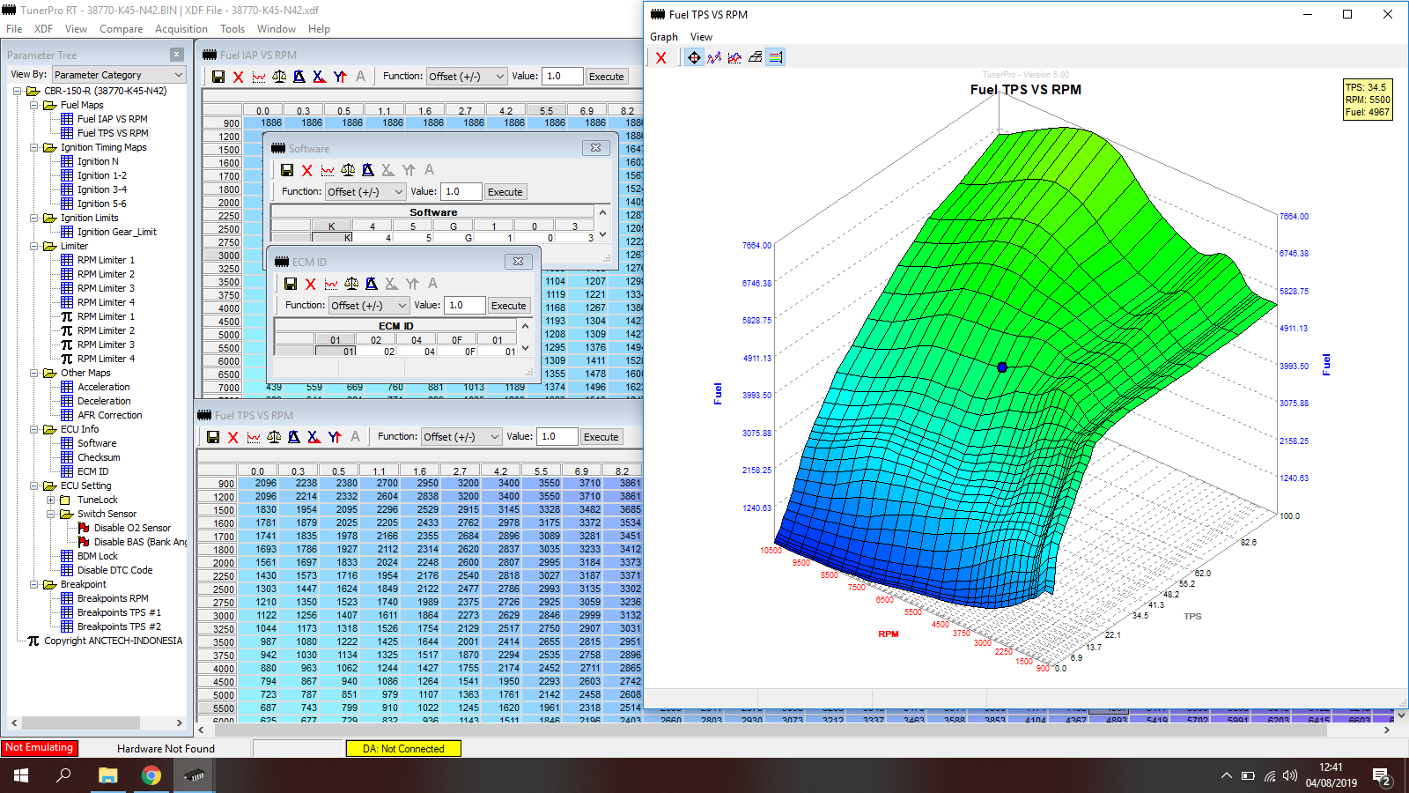
Task: Open the Tools menu
Action: click(x=232, y=29)
